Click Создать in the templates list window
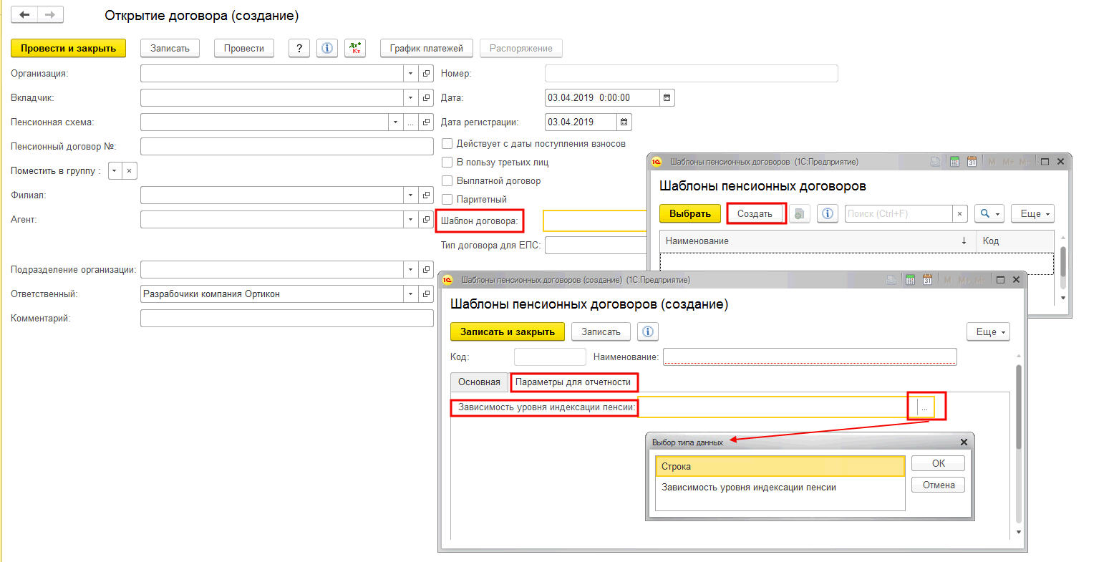The image size is (1109, 562). tap(755, 213)
